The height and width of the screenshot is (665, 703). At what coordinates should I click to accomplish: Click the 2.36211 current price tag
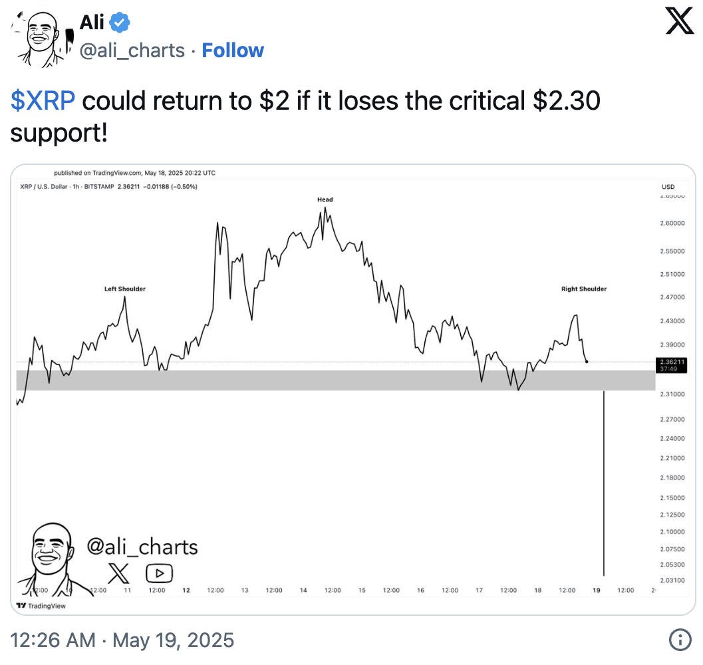pos(672,365)
